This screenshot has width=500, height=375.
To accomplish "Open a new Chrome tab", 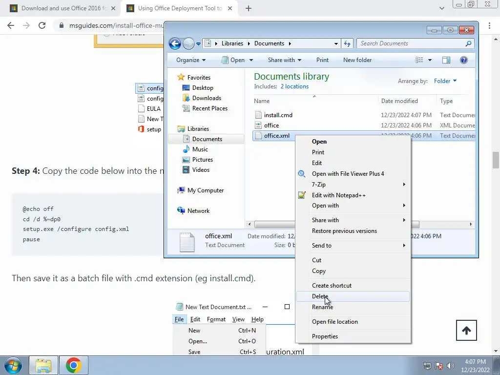I will pos(249,8).
